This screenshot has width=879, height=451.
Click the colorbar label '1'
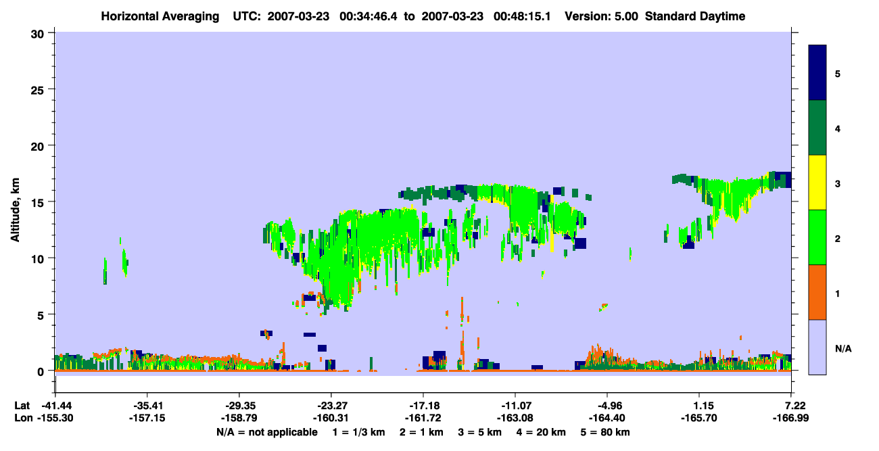[838, 293]
